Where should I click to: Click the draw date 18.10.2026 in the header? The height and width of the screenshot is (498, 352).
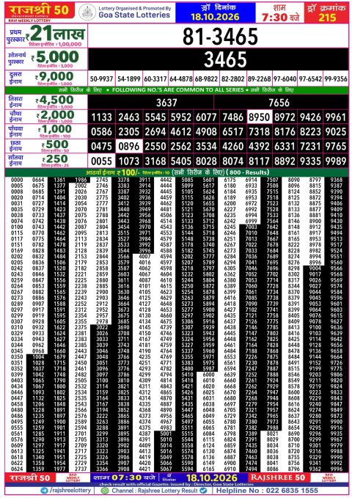[215, 17]
